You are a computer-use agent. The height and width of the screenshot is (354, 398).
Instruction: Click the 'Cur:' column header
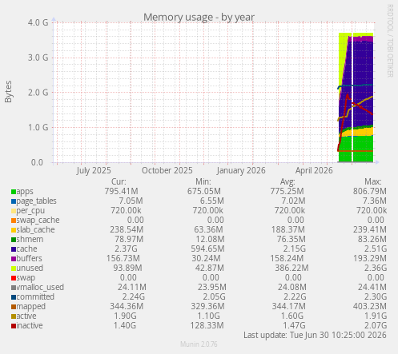pos(119,181)
